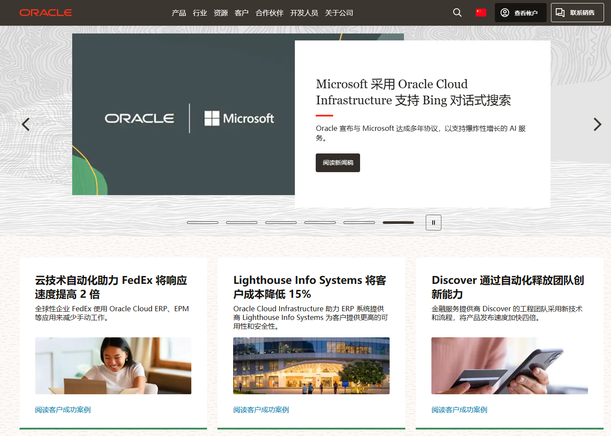Click the Oracle Microsoft banner image
611x436 pixels.
(184, 114)
